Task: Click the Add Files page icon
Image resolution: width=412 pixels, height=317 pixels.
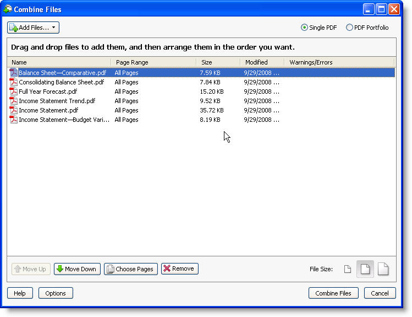Action: (x=13, y=28)
